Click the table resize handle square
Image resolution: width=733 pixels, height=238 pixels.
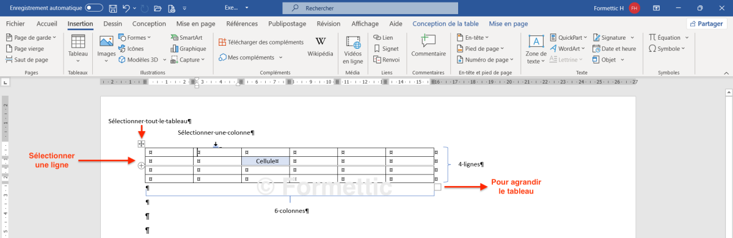437,187
